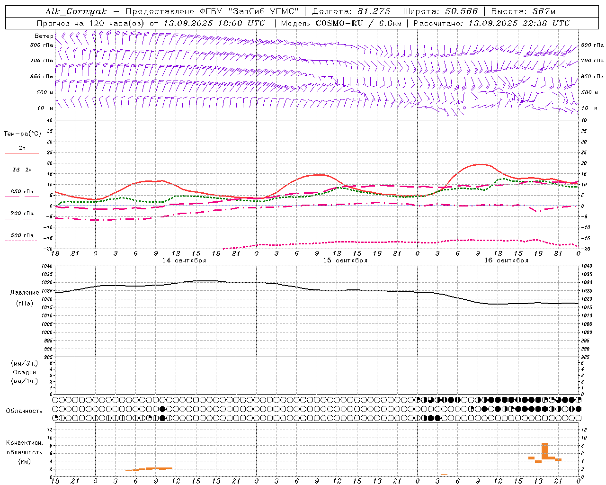Screen dimensions: 606x485
Task: Select the 'ЗапСиб УГМС' provider text
Action: click(263, 11)
